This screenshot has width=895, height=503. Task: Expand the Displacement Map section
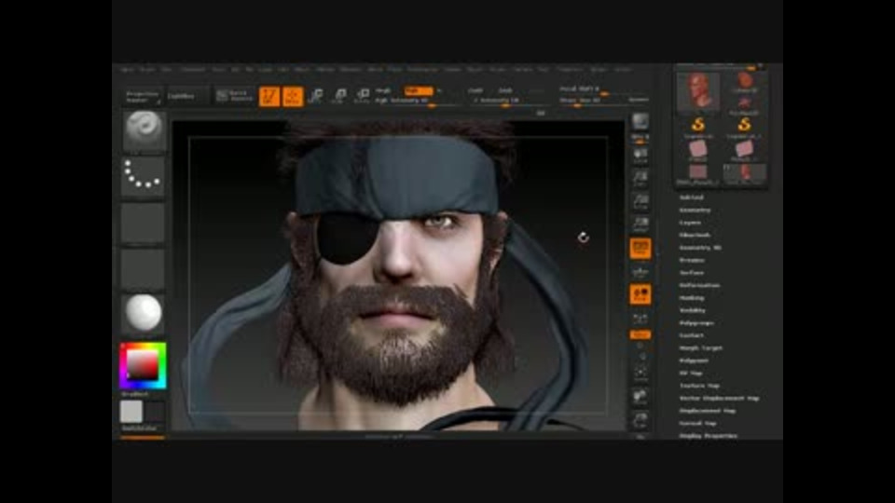coord(708,411)
